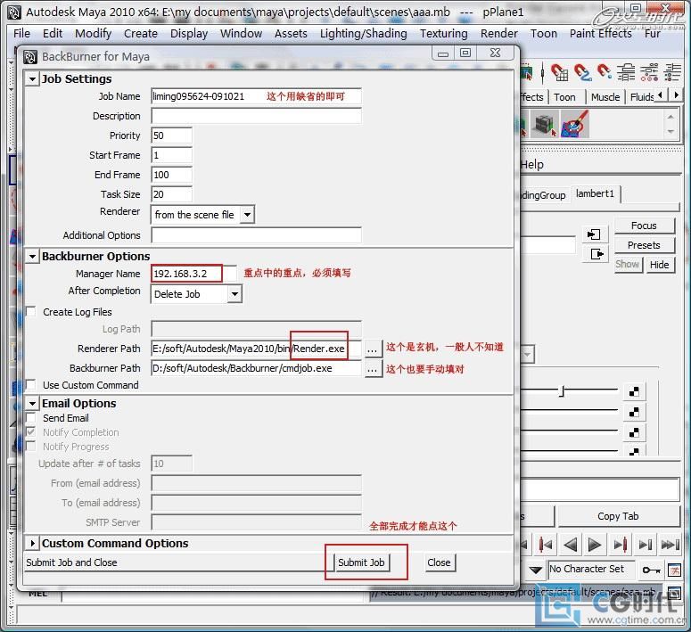
Task: Open animation preferences icon beside key icon
Action: (x=674, y=570)
